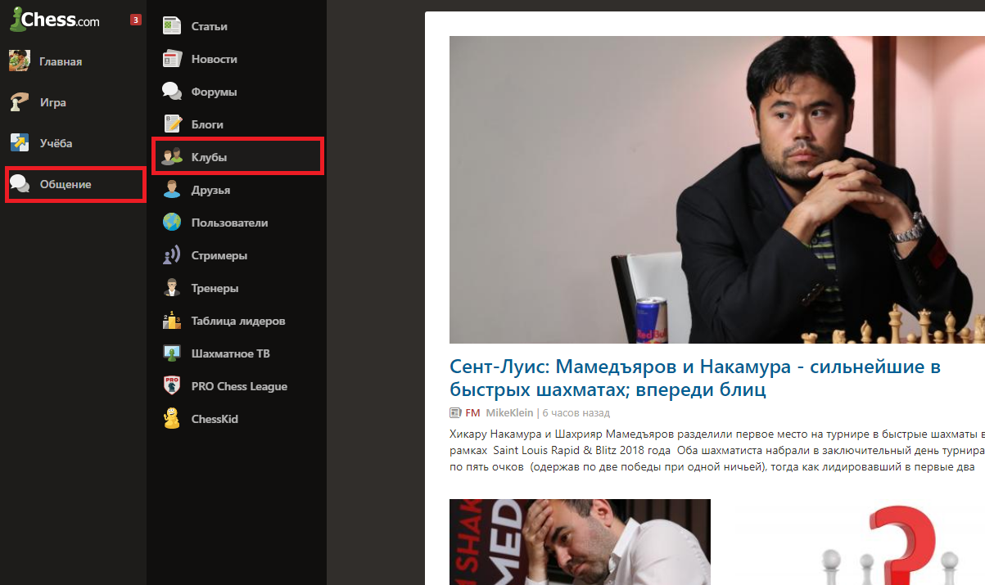Open the Nakamura article photo
This screenshot has width=985, height=585.
(x=717, y=190)
